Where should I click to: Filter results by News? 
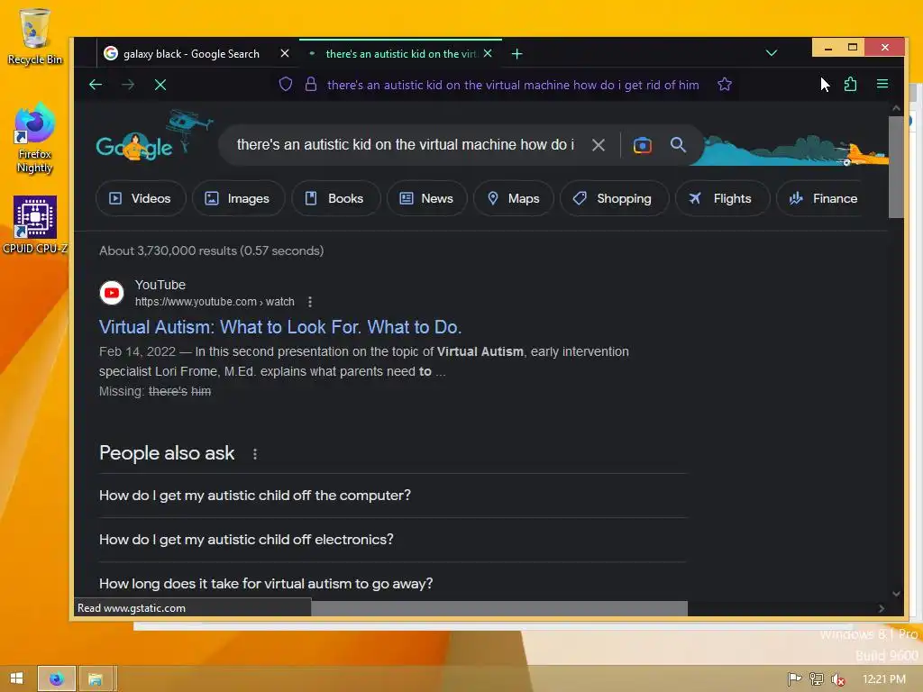(x=426, y=198)
